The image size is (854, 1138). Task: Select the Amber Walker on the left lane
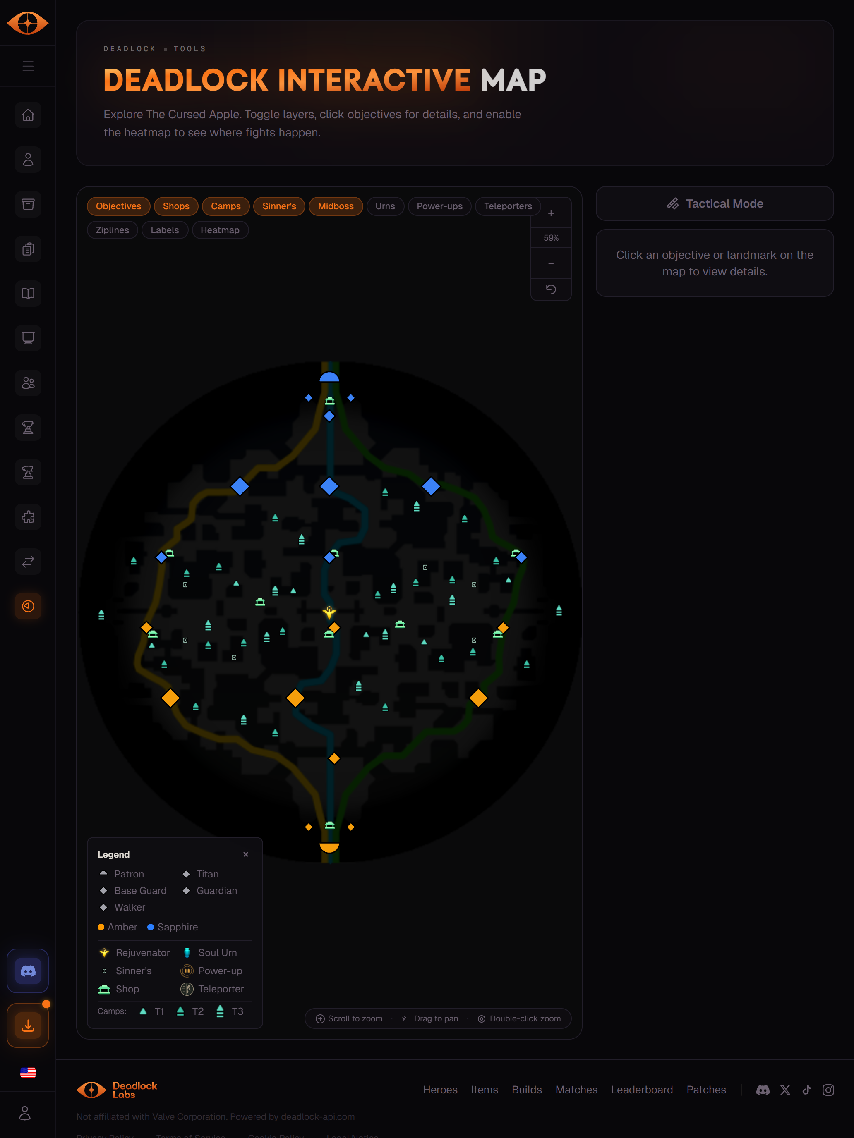click(x=170, y=698)
